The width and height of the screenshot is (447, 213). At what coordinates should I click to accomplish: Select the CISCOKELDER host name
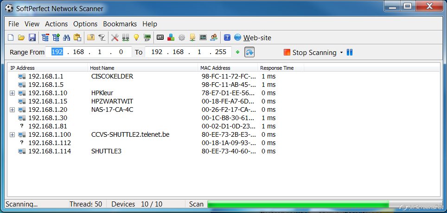click(112, 76)
